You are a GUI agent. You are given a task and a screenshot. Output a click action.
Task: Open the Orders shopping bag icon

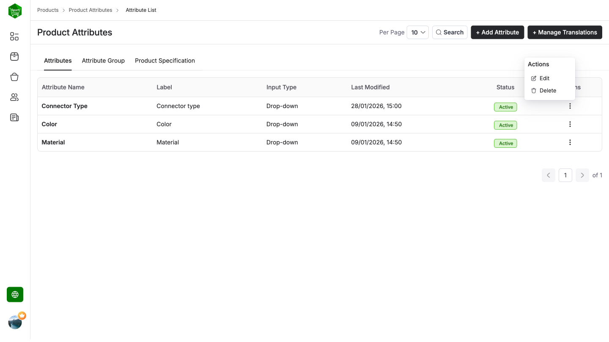click(x=14, y=77)
